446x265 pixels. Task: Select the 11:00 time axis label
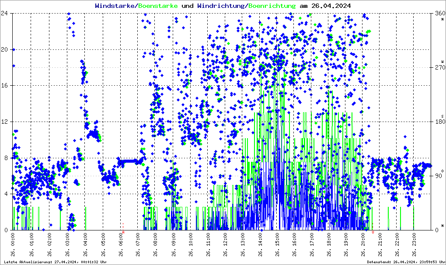[208, 245]
